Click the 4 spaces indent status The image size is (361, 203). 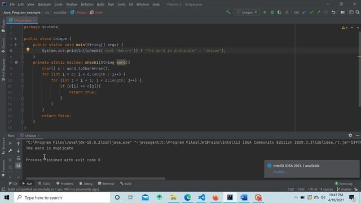(327, 189)
